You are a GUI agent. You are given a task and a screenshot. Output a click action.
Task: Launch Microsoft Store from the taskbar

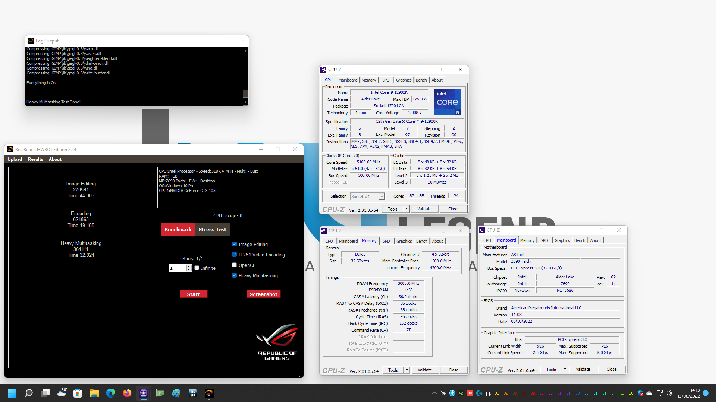(x=78, y=393)
